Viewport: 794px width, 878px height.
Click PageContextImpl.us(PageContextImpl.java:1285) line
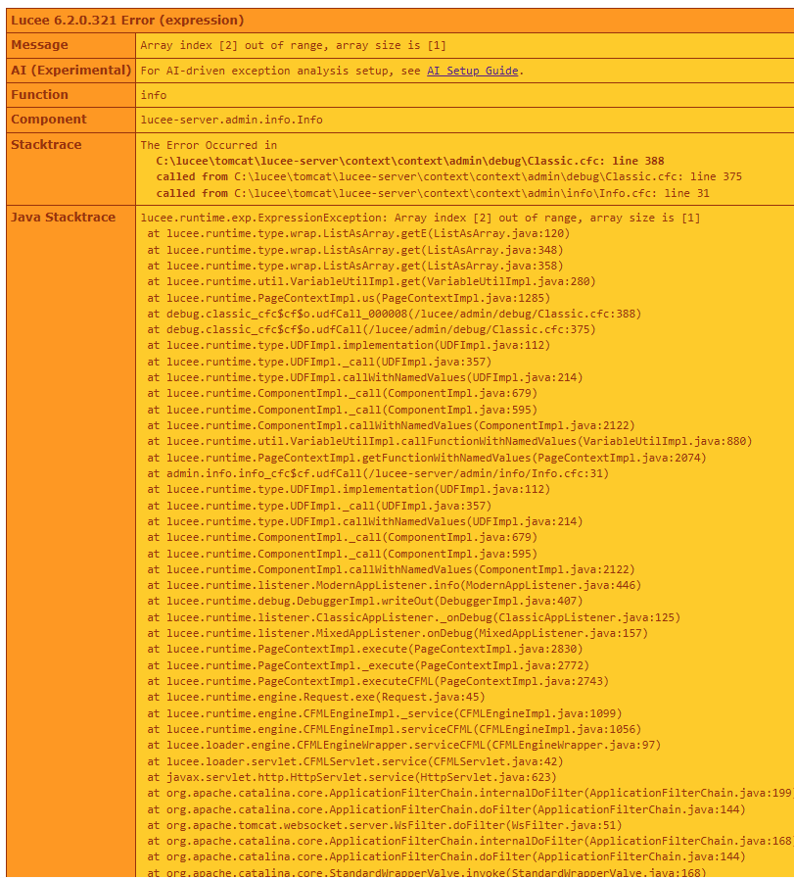click(349, 298)
